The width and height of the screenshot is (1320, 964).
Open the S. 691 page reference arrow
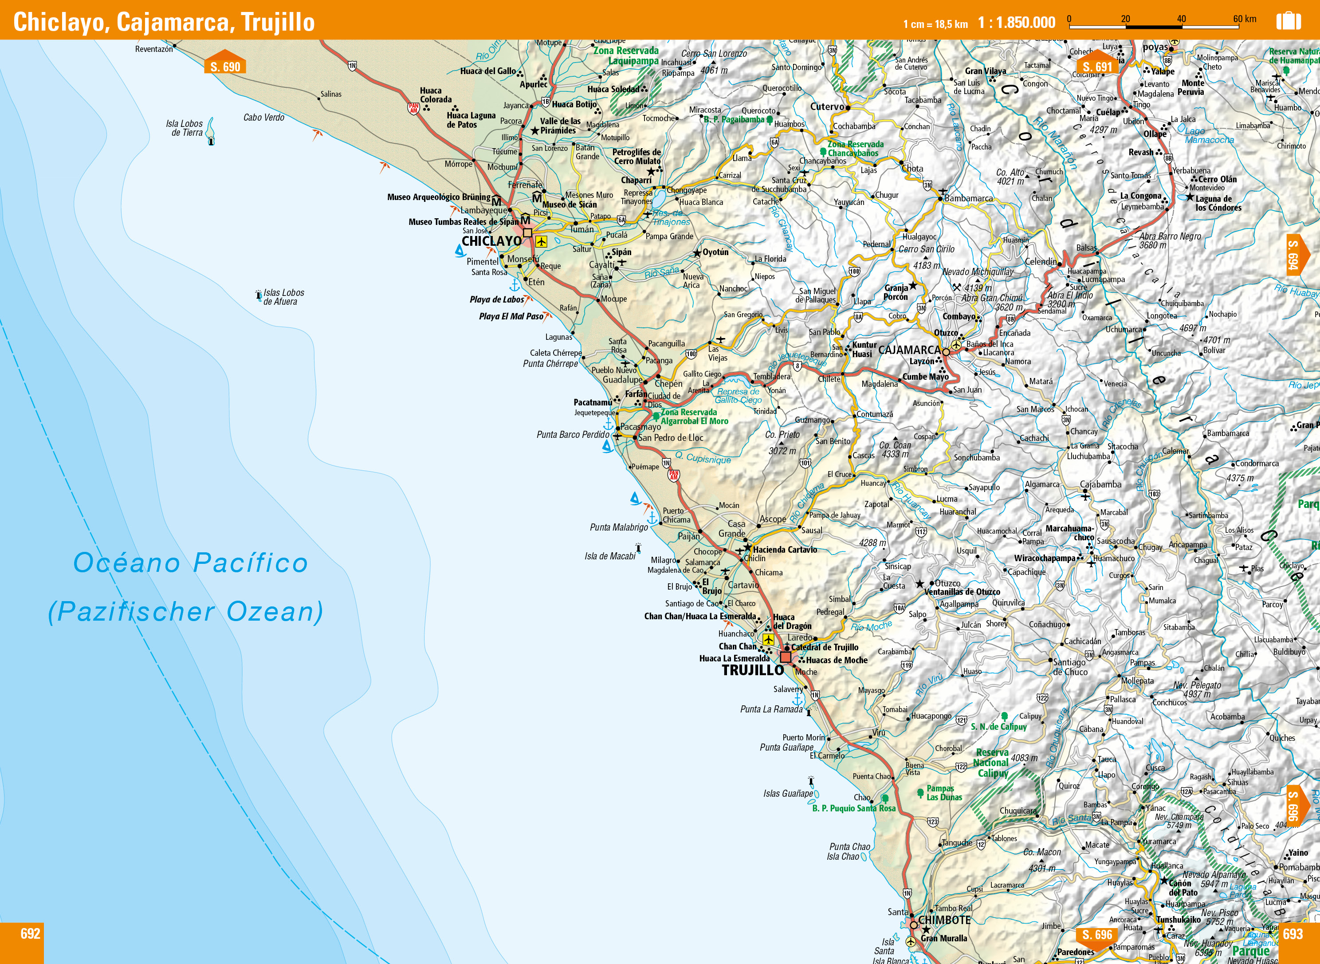point(1097,65)
